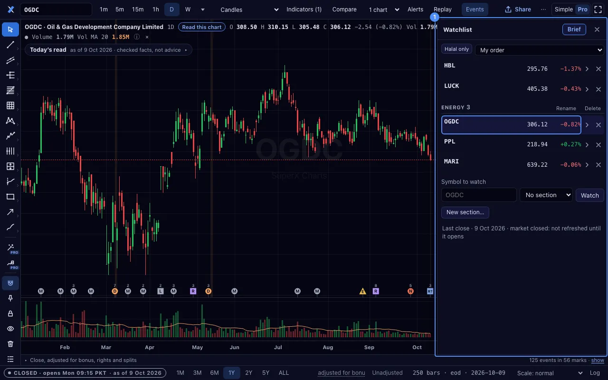Select the cursor pointer tool

tap(10, 29)
